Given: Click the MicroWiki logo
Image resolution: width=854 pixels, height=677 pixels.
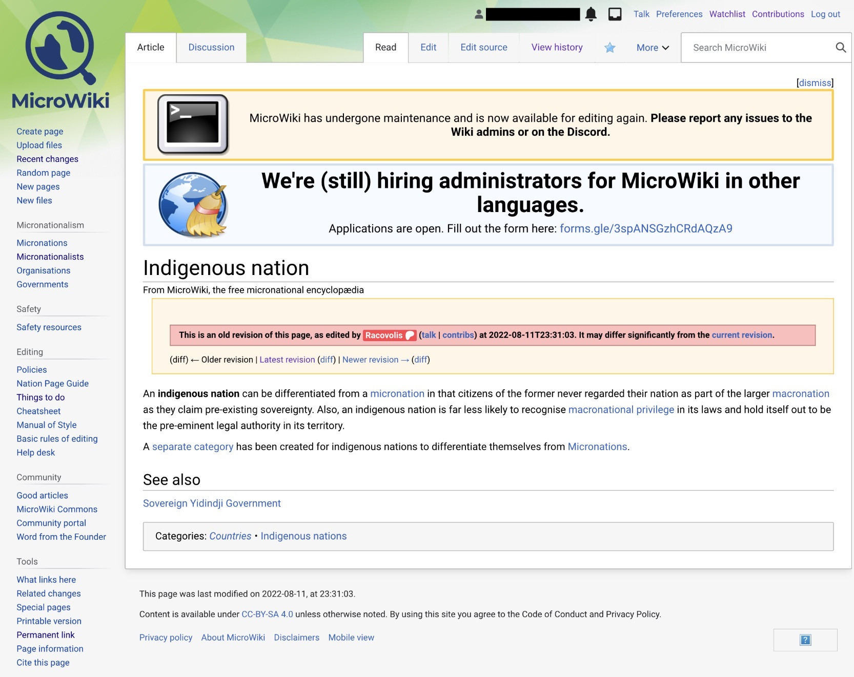Looking at the screenshot, I should click(60, 60).
